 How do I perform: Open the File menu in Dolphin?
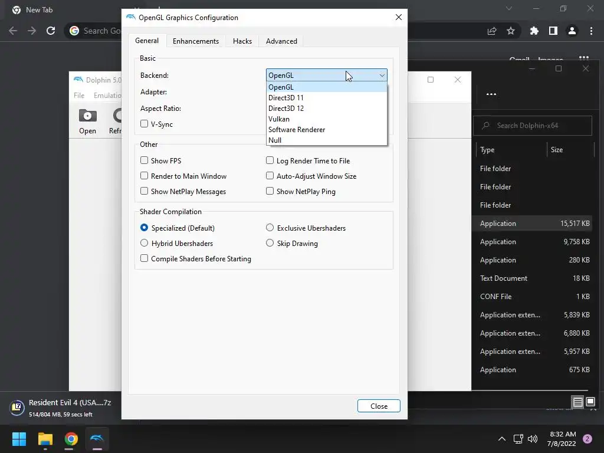click(x=79, y=95)
